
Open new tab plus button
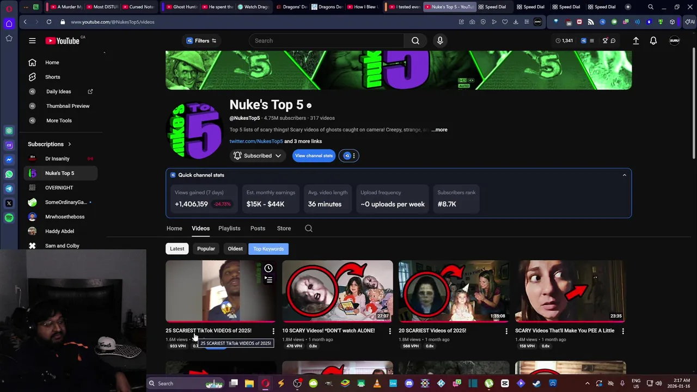tap(628, 7)
